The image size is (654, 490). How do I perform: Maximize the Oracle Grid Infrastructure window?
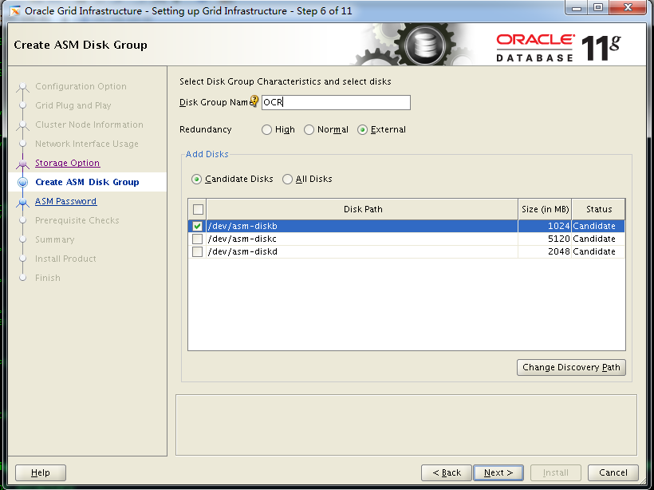[x=598, y=8]
